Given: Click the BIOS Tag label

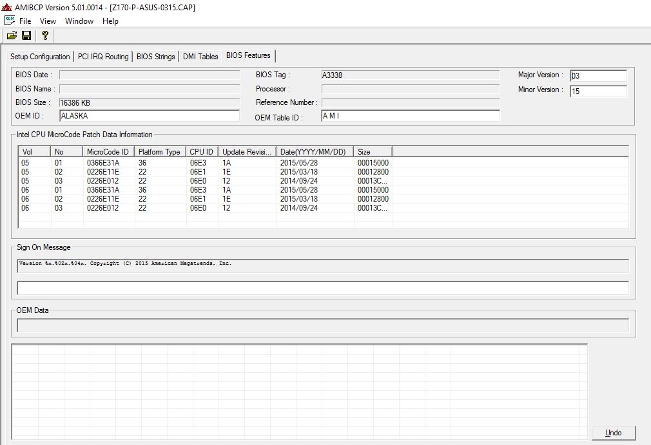Looking at the screenshot, I should click(273, 75).
